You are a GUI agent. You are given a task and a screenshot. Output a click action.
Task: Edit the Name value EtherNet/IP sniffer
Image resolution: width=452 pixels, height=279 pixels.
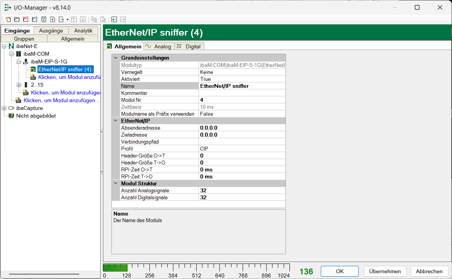[x=242, y=86]
